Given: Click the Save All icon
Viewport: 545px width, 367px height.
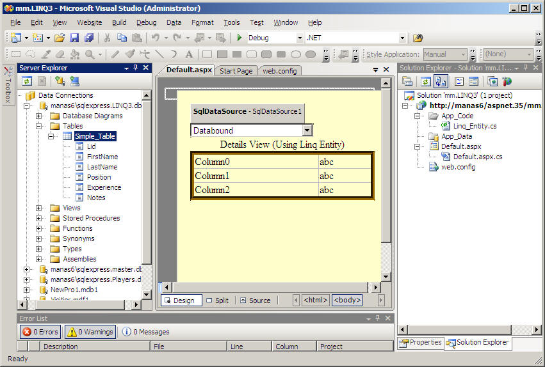Looking at the screenshot, I should tap(89, 38).
